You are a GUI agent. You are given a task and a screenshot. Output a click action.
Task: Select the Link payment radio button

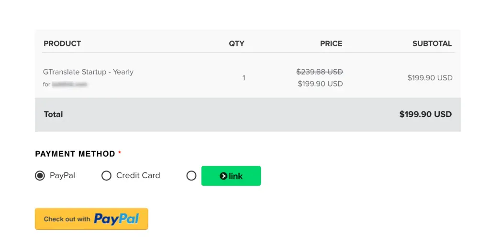(191, 175)
